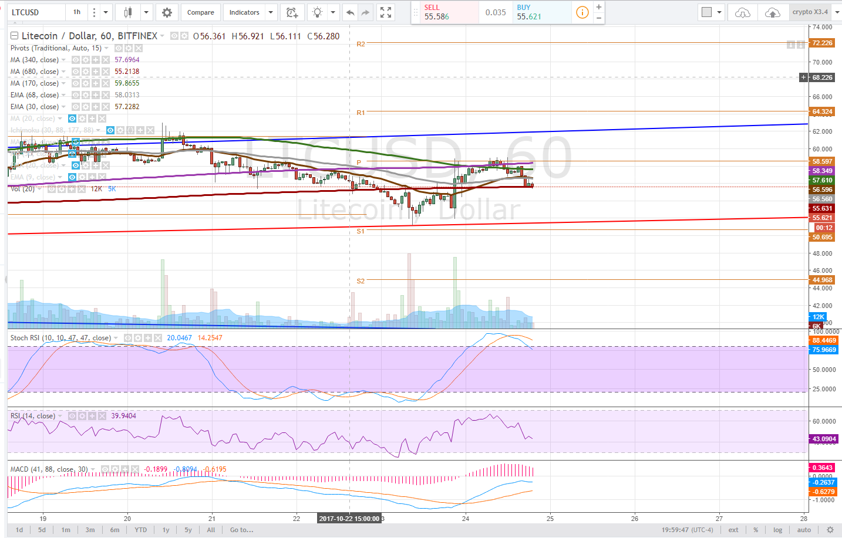
Task: Save chart layout to cloud icon
Action: [x=773, y=12]
